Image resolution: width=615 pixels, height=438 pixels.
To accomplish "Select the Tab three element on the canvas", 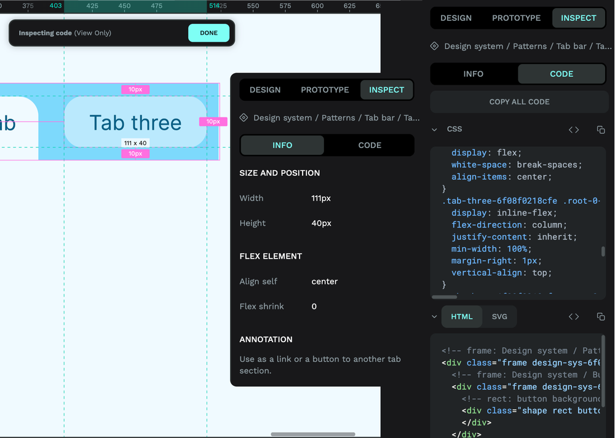I will point(135,123).
